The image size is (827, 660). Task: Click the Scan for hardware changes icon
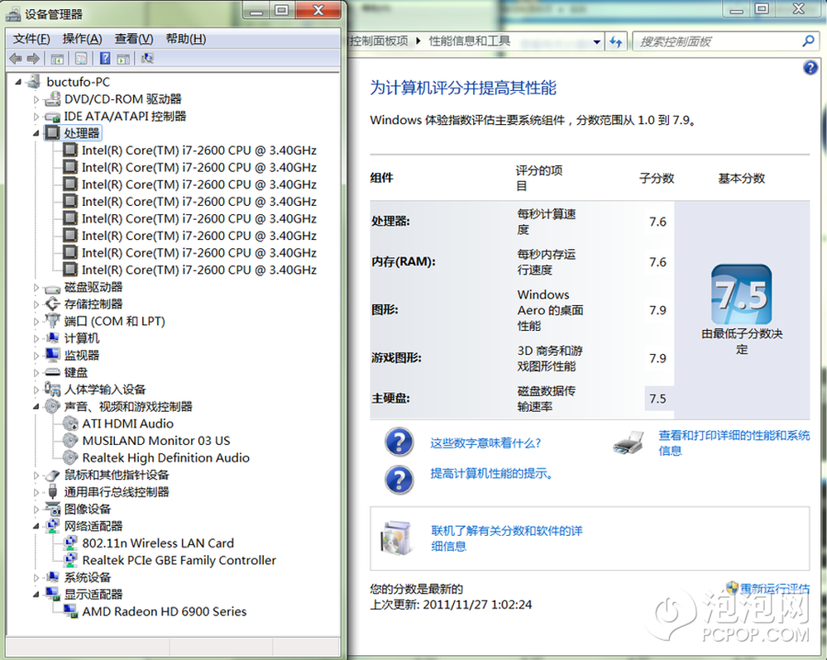147,59
